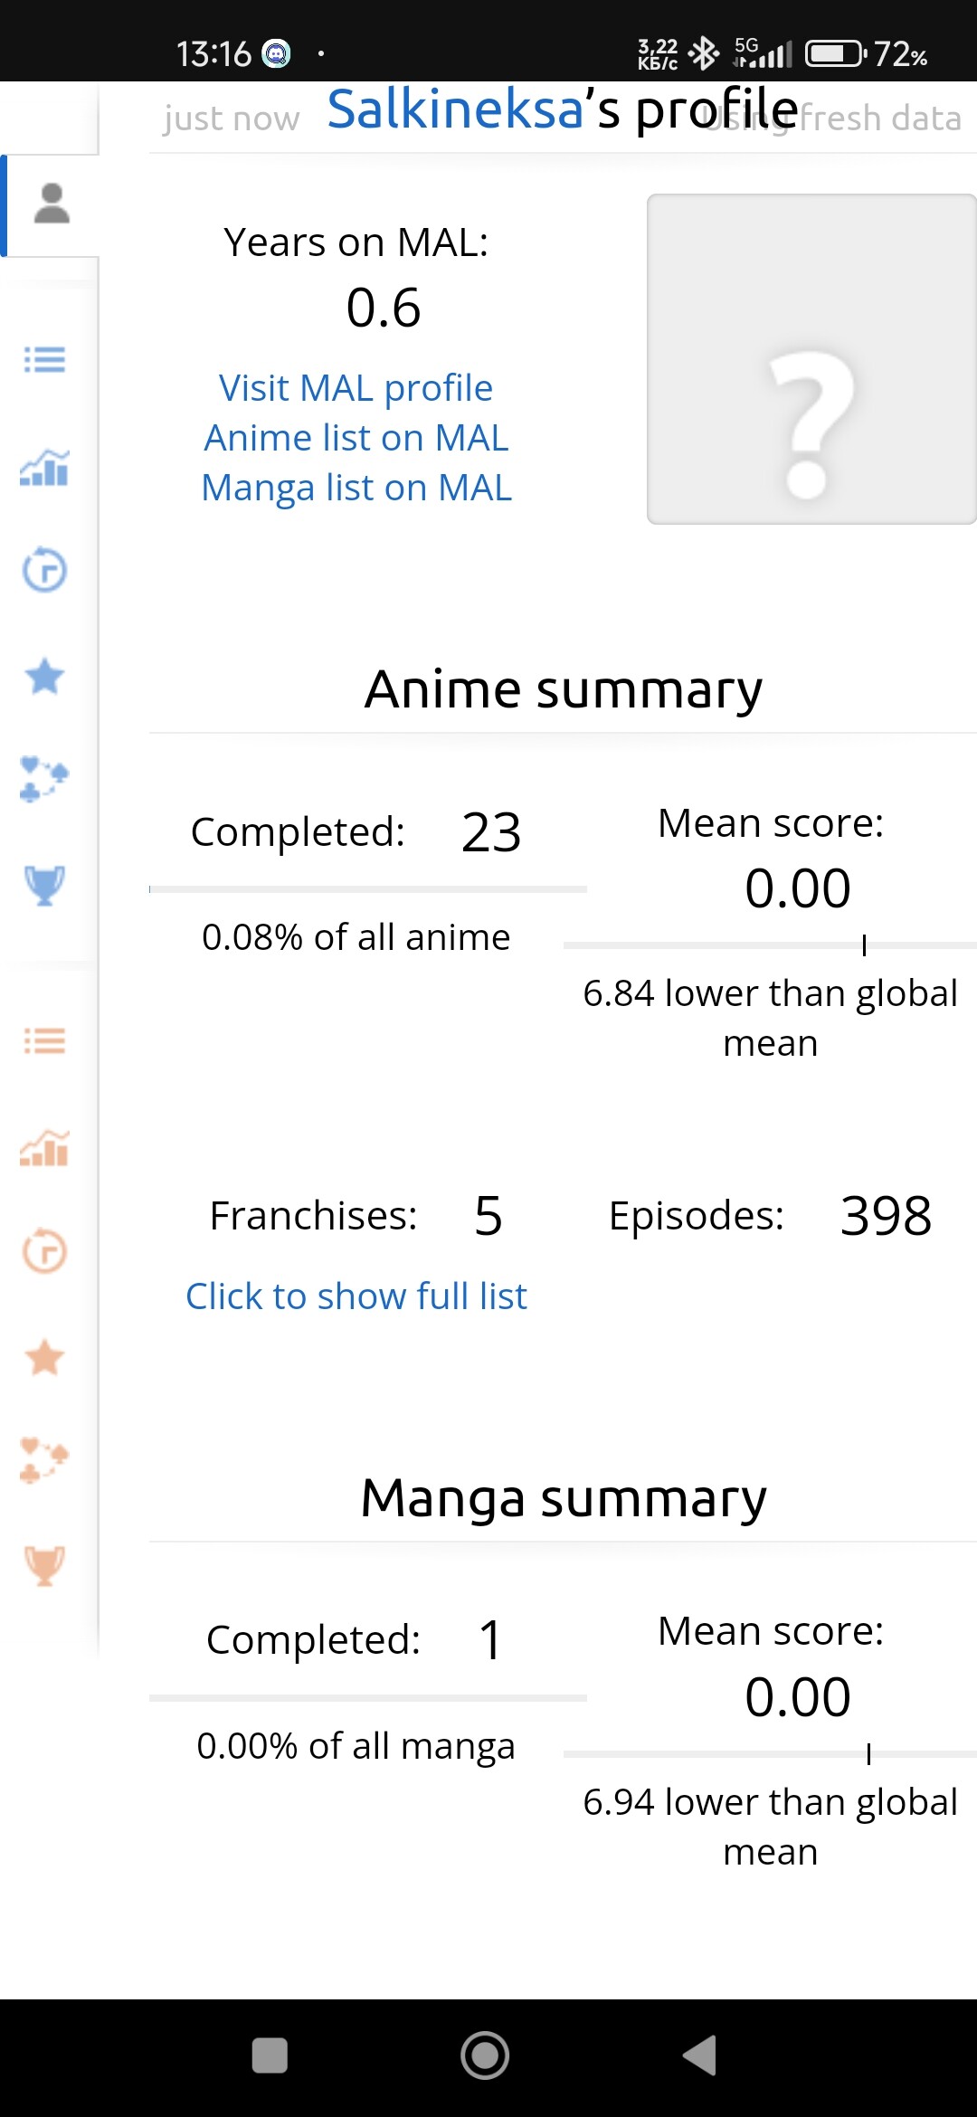Open the blue anime activity clock icon
The height and width of the screenshot is (2117, 977).
(x=44, y=570)
